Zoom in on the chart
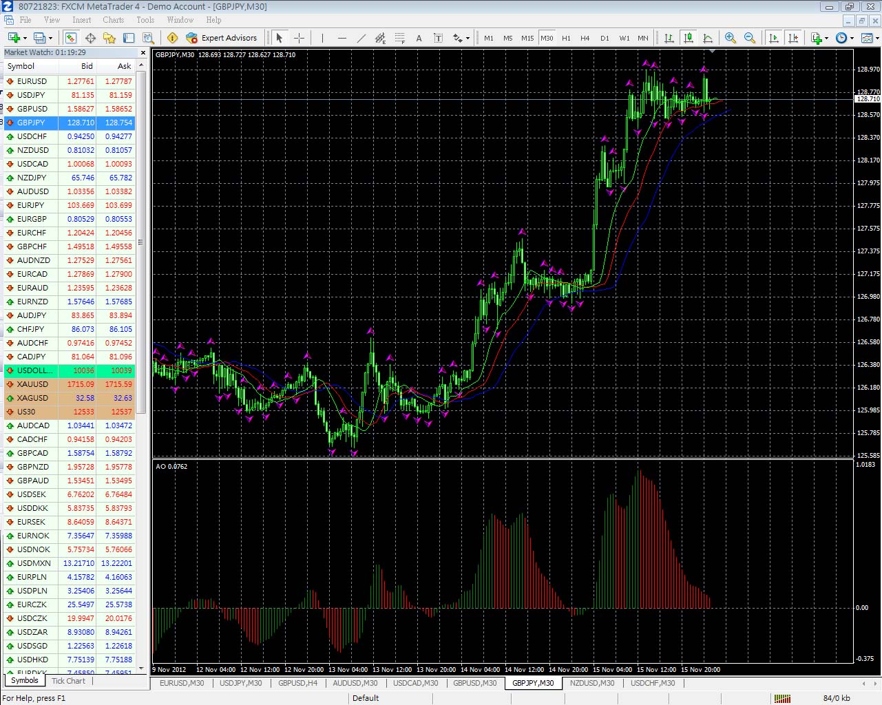The height and width of the screenshot is (705, 882). click(x=731, y=38)
